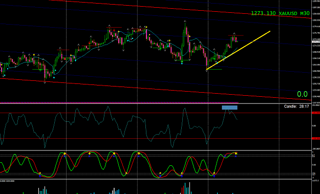The height and width of the screenshot is (194, 320).
Task: Select the yellow ascending trendline
Action: pos(238,50)
